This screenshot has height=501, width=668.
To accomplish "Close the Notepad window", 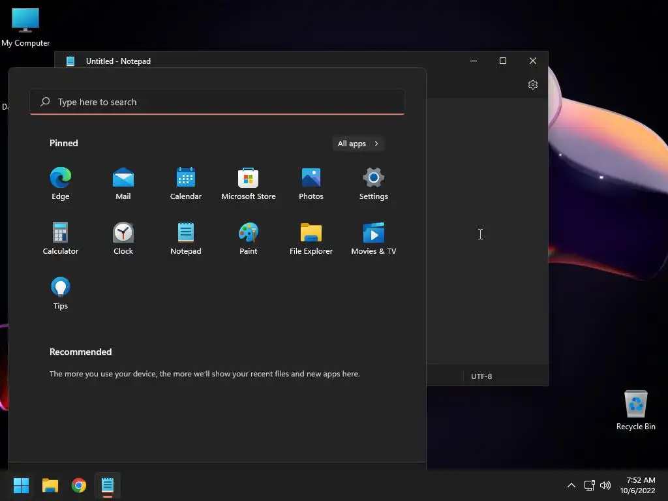I will (x=532, y=61).
